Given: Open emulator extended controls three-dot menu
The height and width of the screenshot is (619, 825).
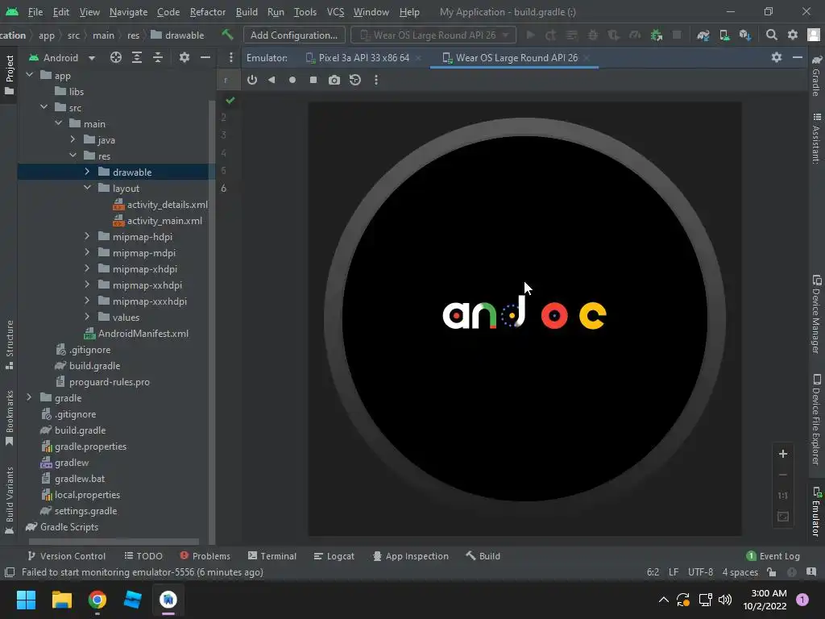Looking at the screenshot, I should pos(375,80).
